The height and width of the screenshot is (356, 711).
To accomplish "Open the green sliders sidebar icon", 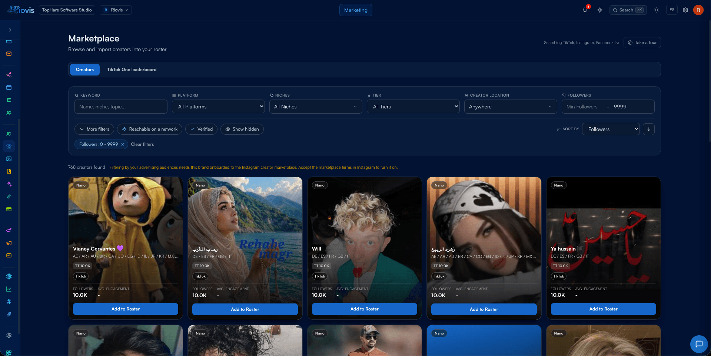I will [9, 100].
